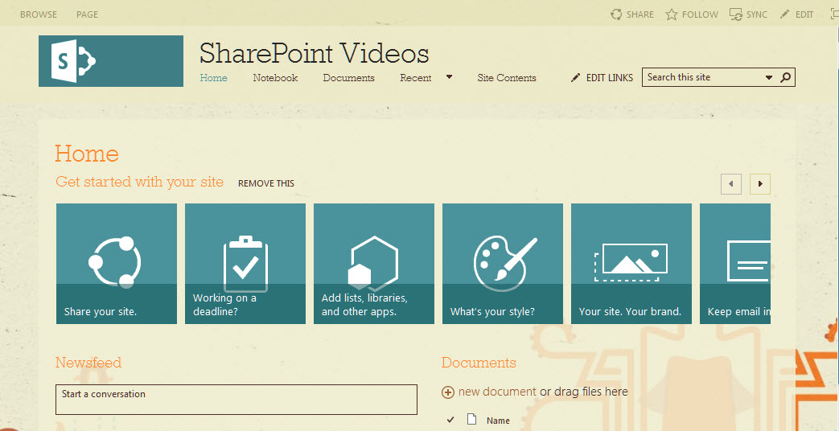Click EDIT LINKS in navigation
This screenshot has width=839, height=431.
[x=602, y=77]
